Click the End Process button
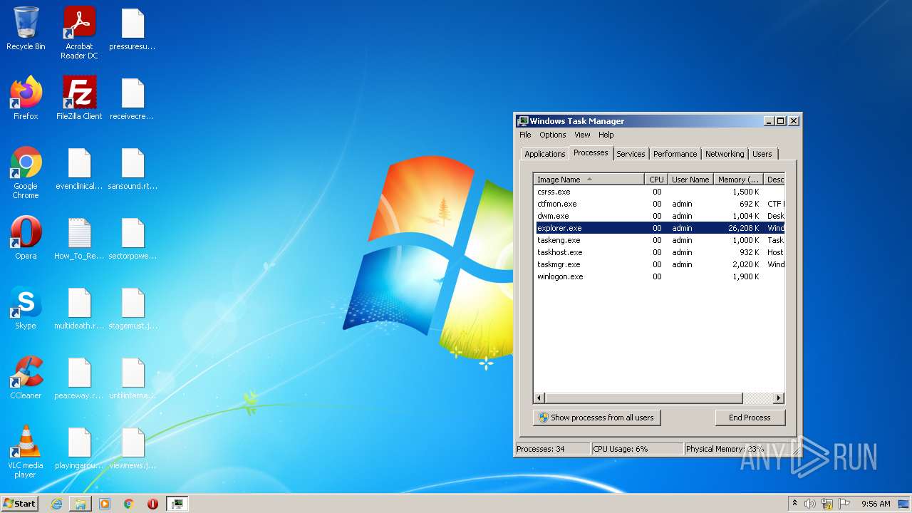912x513 pixels. click(750, 418)
